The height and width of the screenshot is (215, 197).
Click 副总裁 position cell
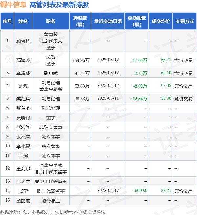click(51, 73)
